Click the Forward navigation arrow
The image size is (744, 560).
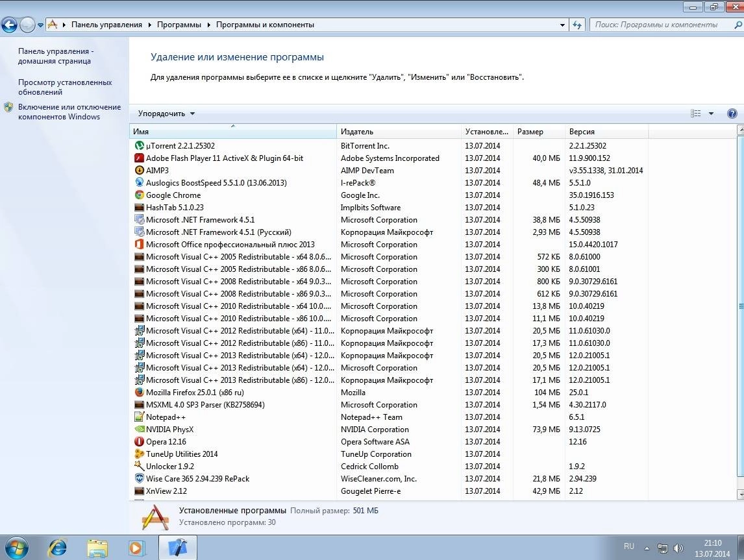pos(27,25)
